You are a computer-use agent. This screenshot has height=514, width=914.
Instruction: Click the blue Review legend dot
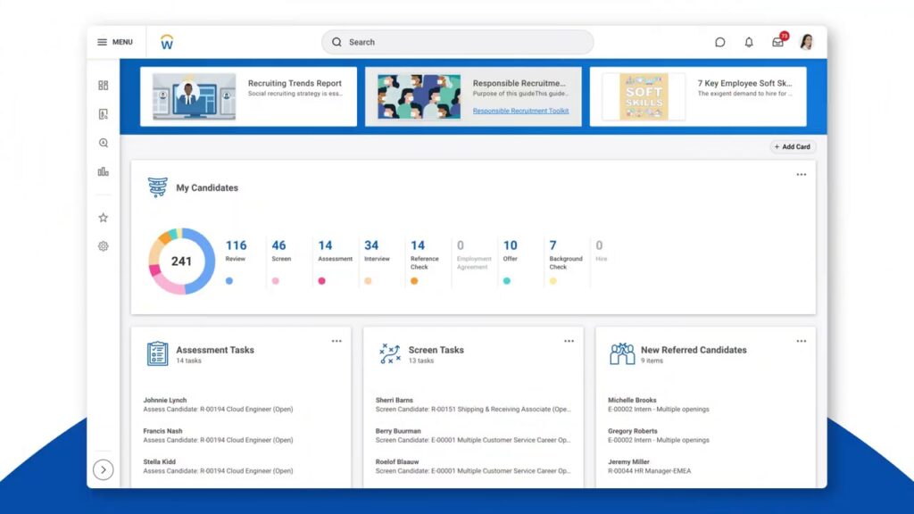(229, 281)
